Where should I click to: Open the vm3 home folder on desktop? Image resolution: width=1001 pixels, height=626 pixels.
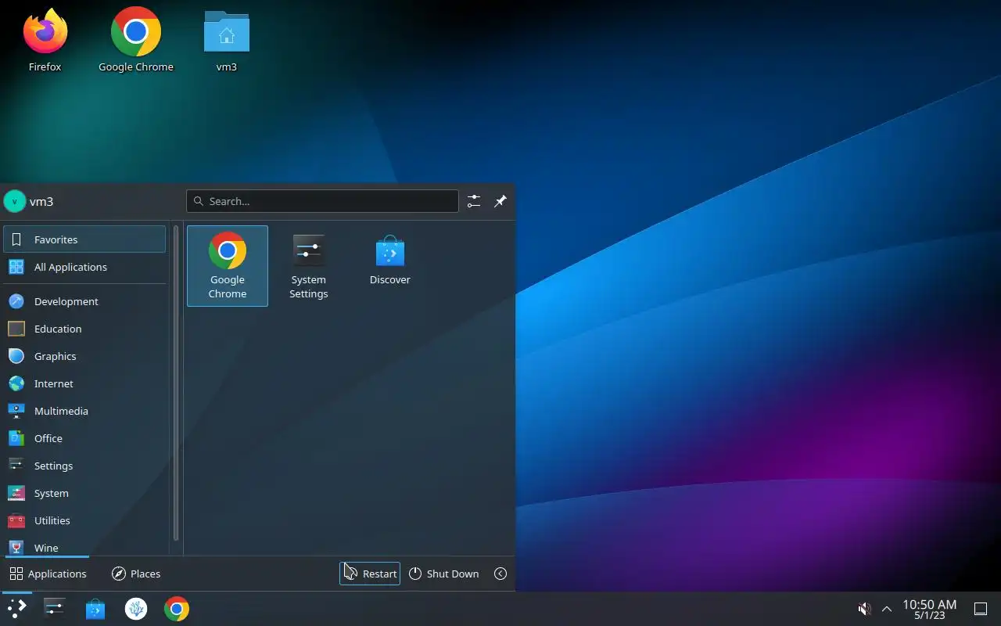coord(227,41)
